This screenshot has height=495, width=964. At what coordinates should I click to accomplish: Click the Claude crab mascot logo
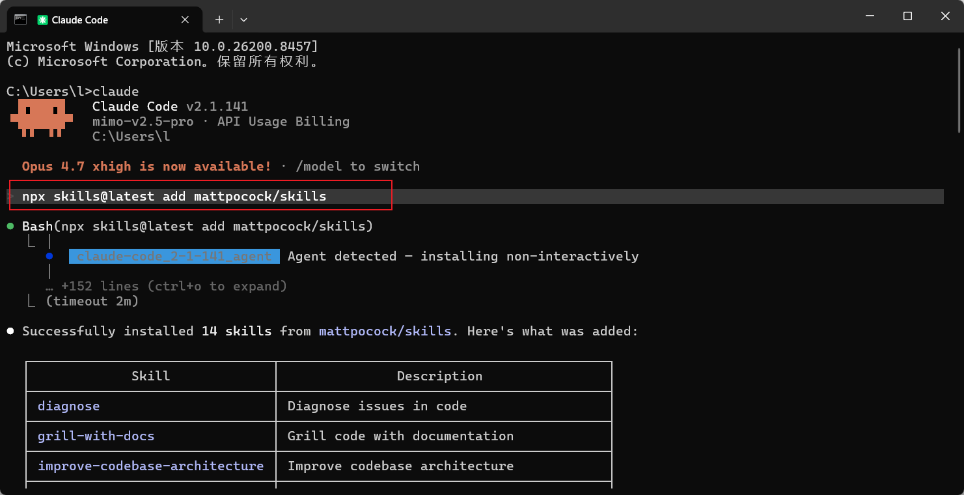point(42,118)
